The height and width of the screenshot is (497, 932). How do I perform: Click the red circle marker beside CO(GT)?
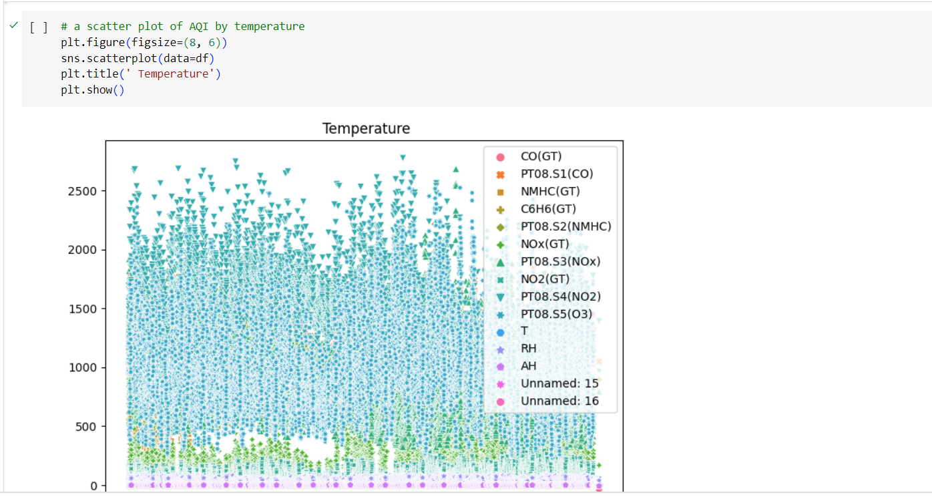pyautogui.click(x=500, y=157)
